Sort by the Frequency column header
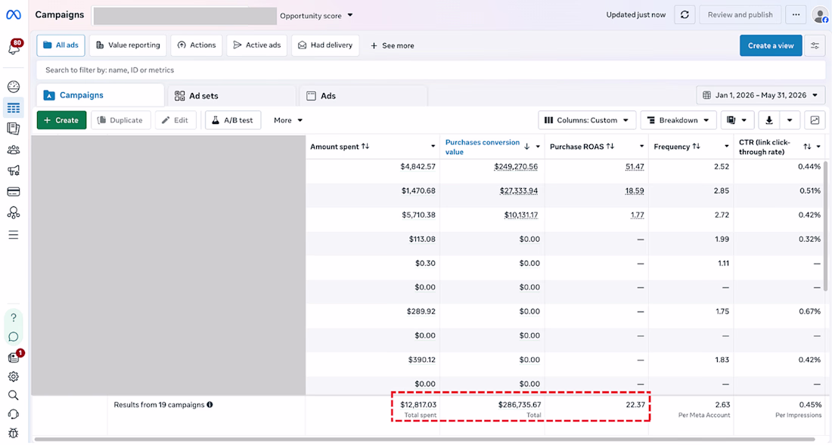Viewport: 832px width, 445px height. 676,147
